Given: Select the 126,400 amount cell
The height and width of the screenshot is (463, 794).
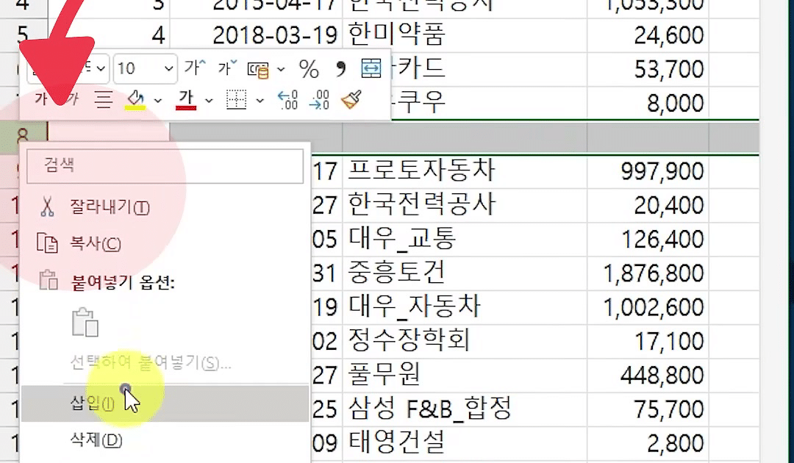Looking at the screenshot, I should point(648,239).
